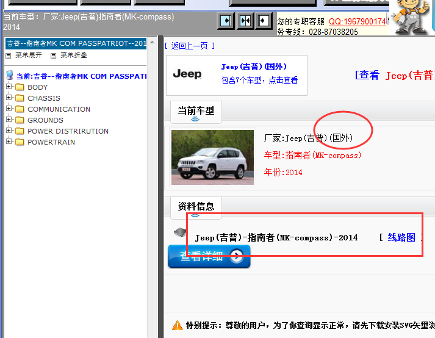This screenshot has width=435, height=338.
Task: Click 包含7个车型，点击查看 link
Action: [259, 80]
